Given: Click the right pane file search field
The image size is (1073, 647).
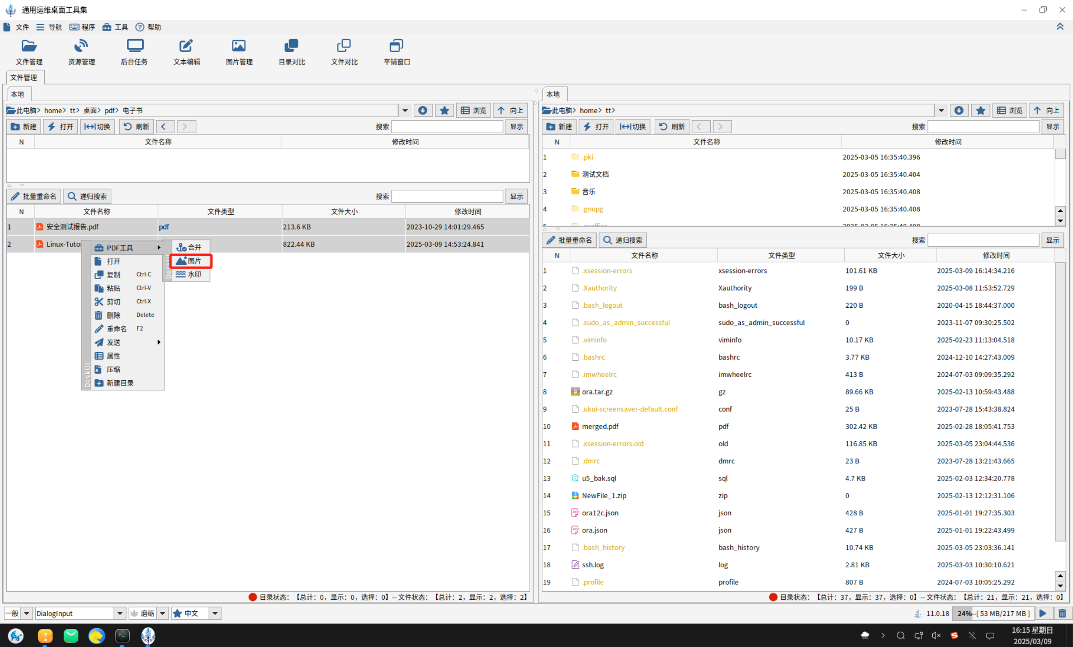Looking at the screenshot, I should pos(983,240).
